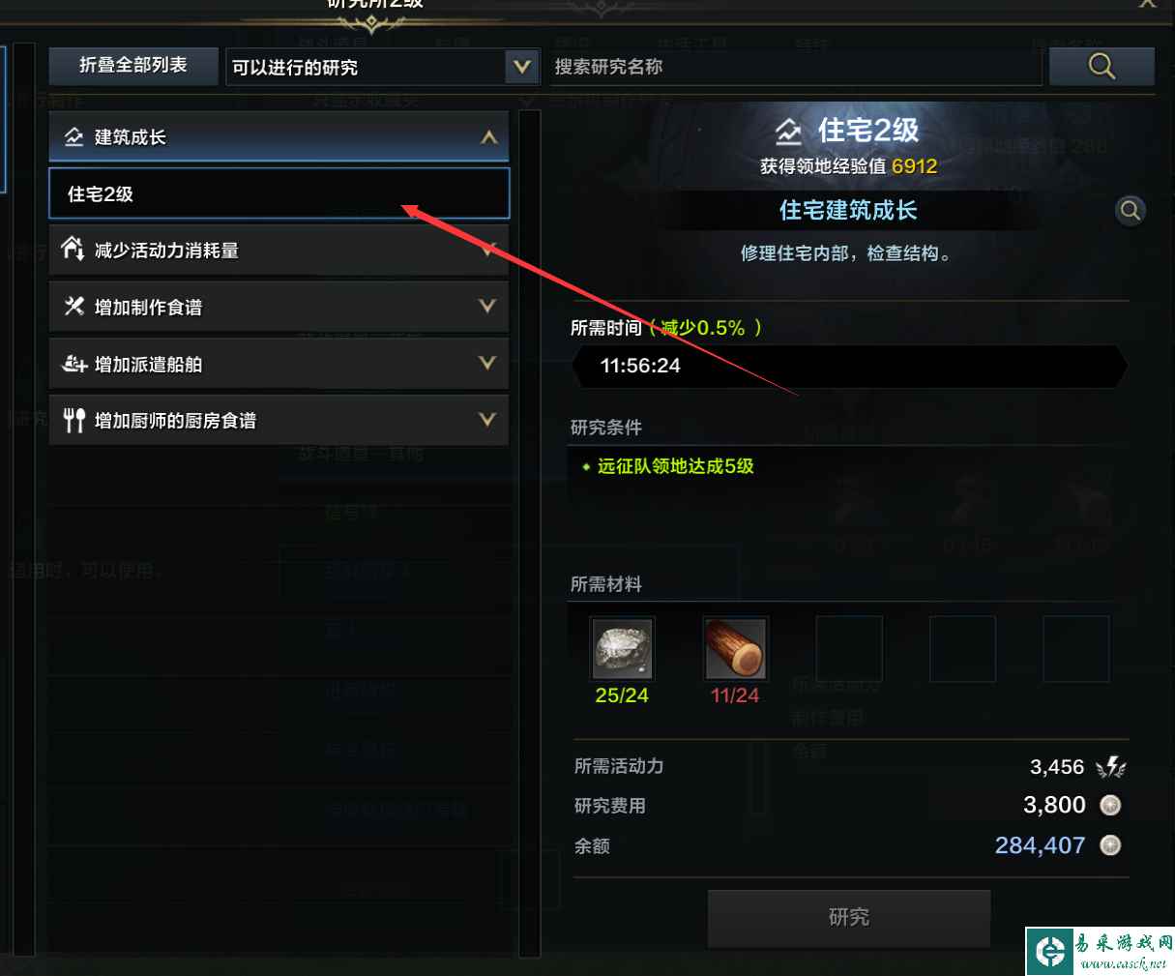Click the third empty material slot
The height and width of the screenshot is (976, 1175).
[1075, 649]
